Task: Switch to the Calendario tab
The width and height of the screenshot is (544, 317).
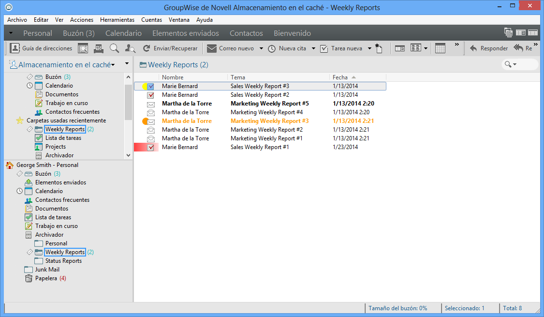Action: [123, 33]
